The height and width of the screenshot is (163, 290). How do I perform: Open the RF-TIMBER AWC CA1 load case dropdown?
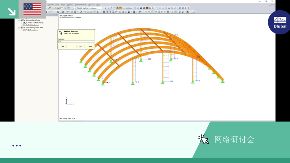103,8
